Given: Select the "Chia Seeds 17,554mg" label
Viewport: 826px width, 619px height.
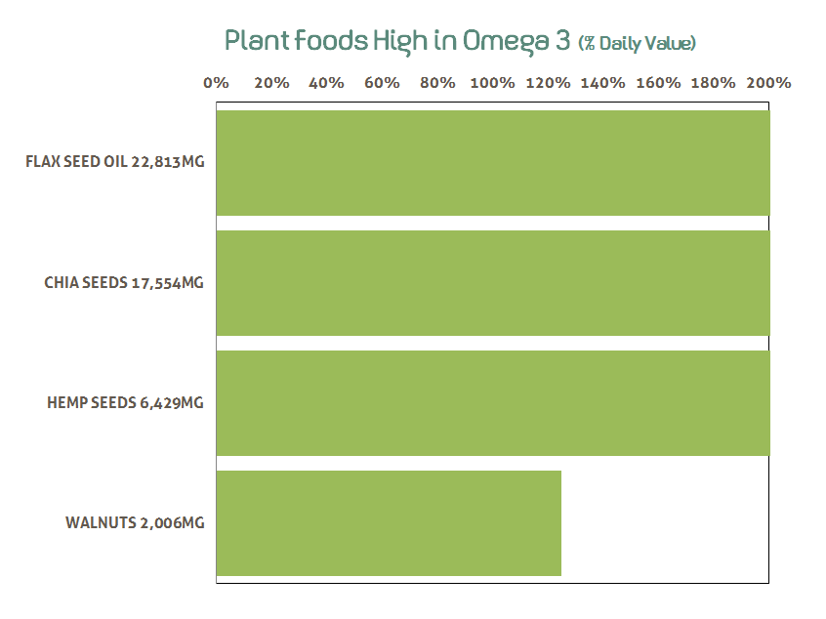Looking at the screenshot, I should (124, 282).
